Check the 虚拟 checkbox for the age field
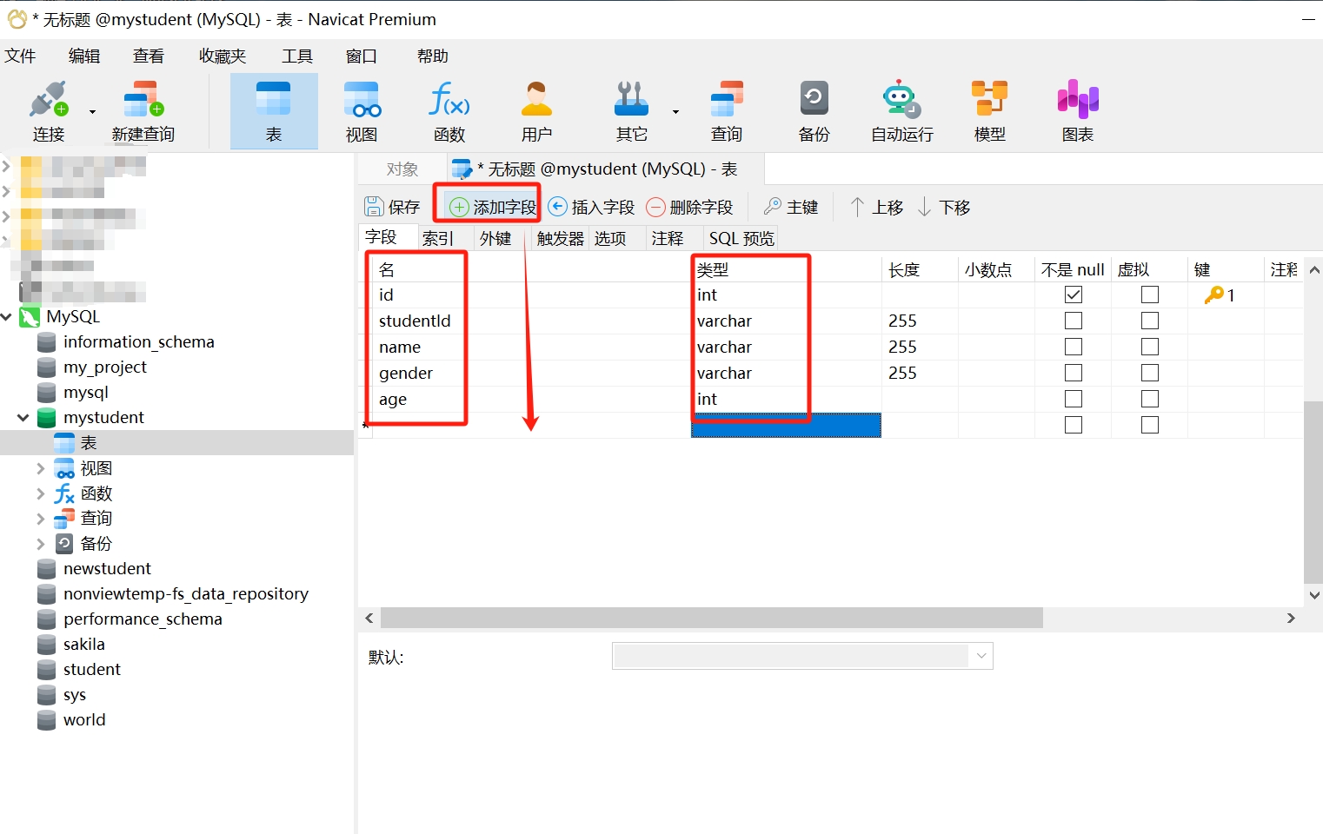The width and height of the screenshot is (1323, 834). tap(1150, 400)
